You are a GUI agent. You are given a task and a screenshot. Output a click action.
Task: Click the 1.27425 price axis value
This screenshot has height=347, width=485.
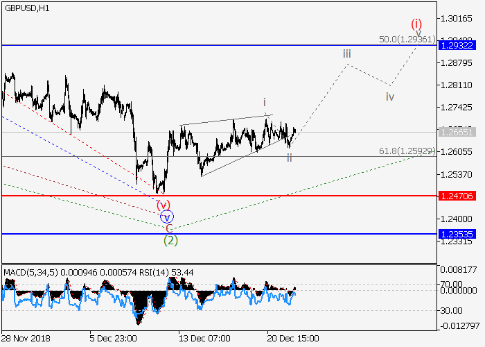point(457,108)
